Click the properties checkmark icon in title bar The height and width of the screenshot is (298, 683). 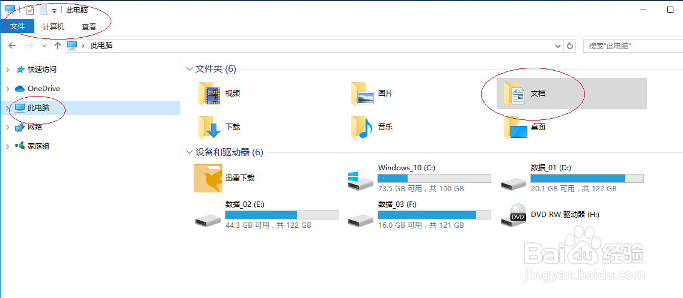point(30,10)
